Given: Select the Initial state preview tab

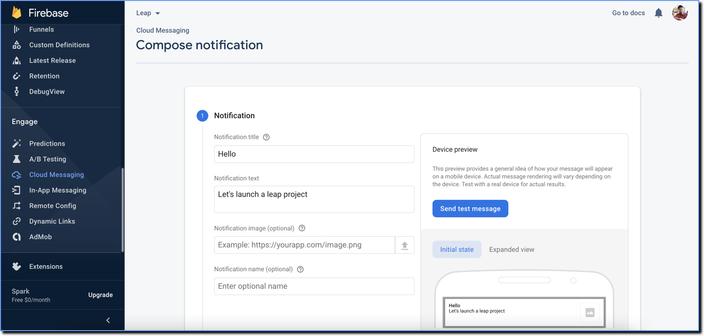Looking at the screenshot, I should (457, 249).
